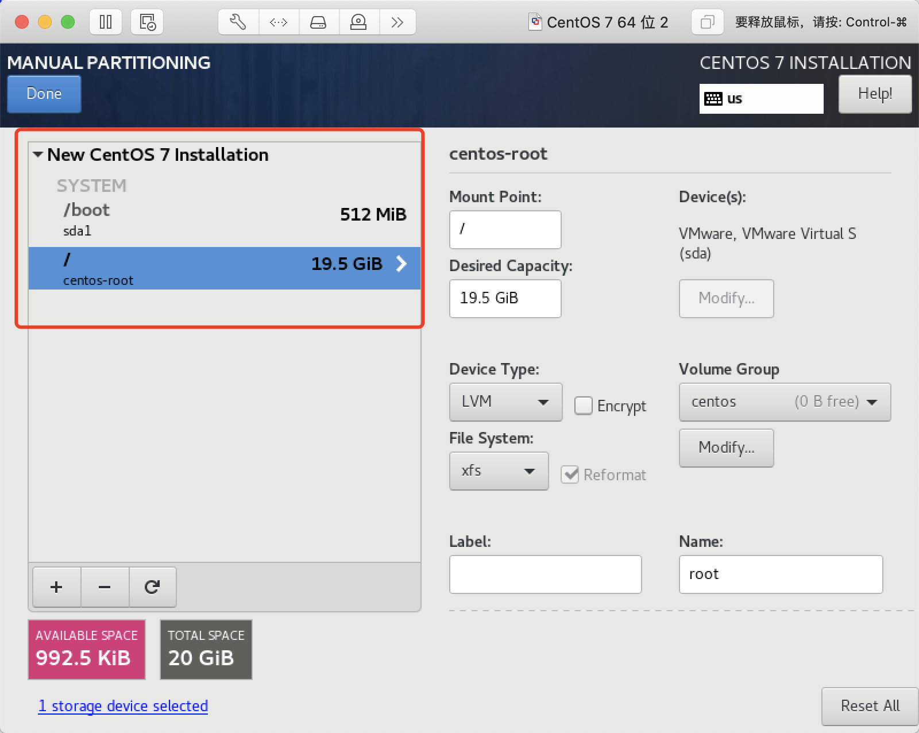919x733 pixels.
Task: Click the SYSTEM group label
Action: point(91,186)
